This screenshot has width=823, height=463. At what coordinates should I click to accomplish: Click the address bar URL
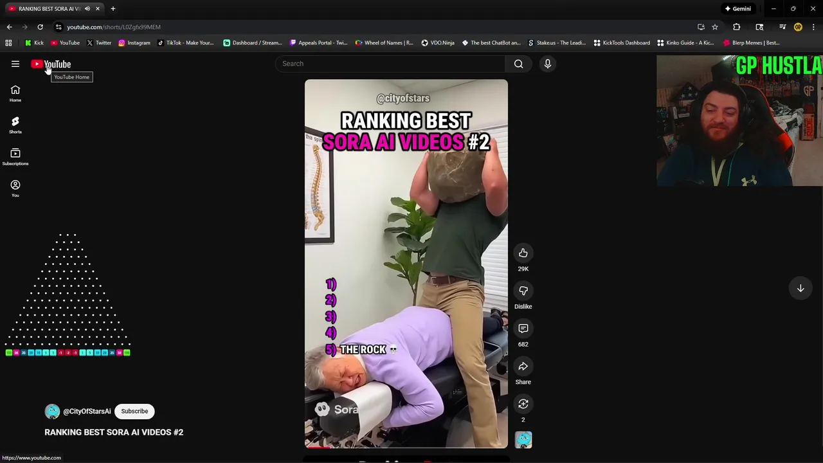pos(114,27)
